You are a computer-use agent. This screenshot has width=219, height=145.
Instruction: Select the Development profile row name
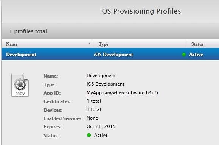pyautogui.click(x=21, y=55)
